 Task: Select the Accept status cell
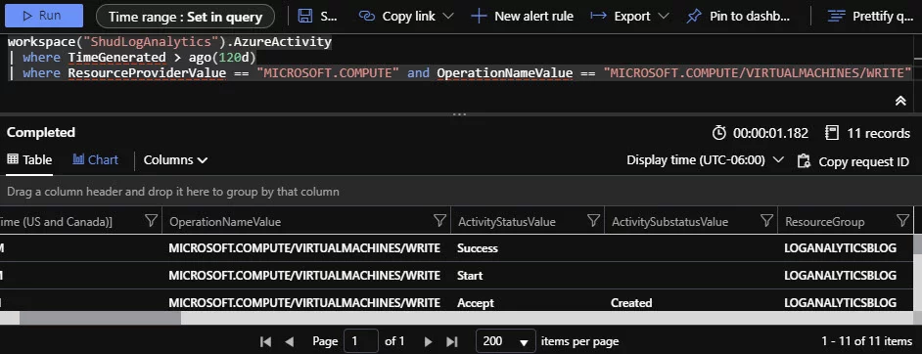[476, 303]
